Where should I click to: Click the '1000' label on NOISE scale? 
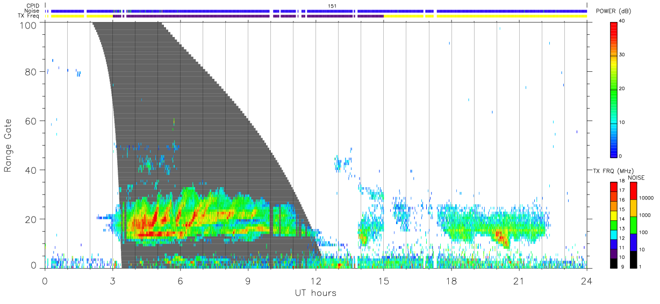(x=645, y=215)
